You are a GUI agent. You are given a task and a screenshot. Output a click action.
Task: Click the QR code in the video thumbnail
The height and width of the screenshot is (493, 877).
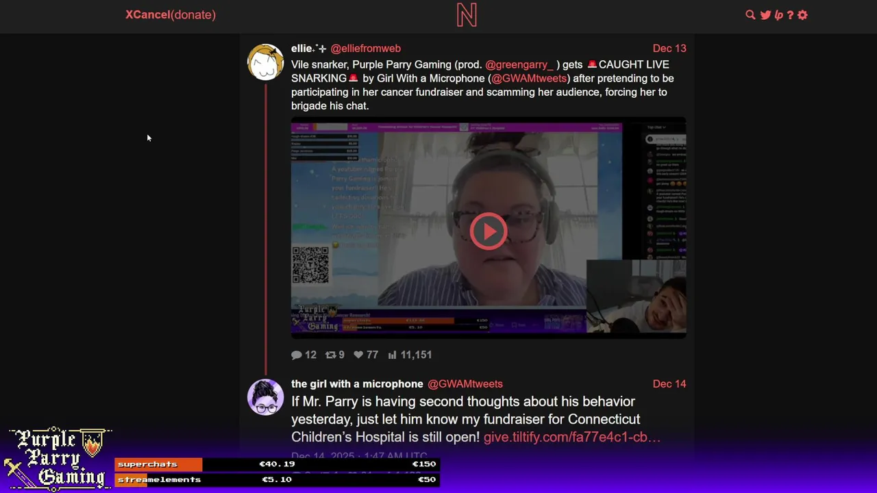click(310, 265)
